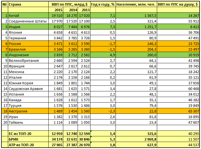Select the 'Германия' country cell
Image resolution: width=201 pixels, height=149 pixels.
tap(28, 38)
